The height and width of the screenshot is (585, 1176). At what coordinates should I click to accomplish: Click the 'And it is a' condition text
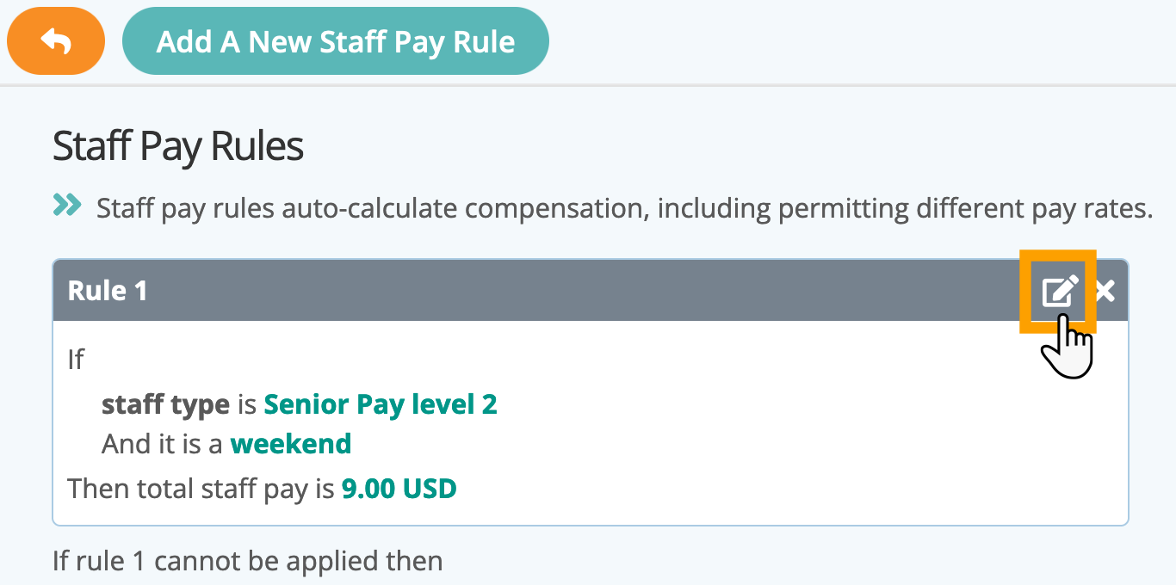162,444
